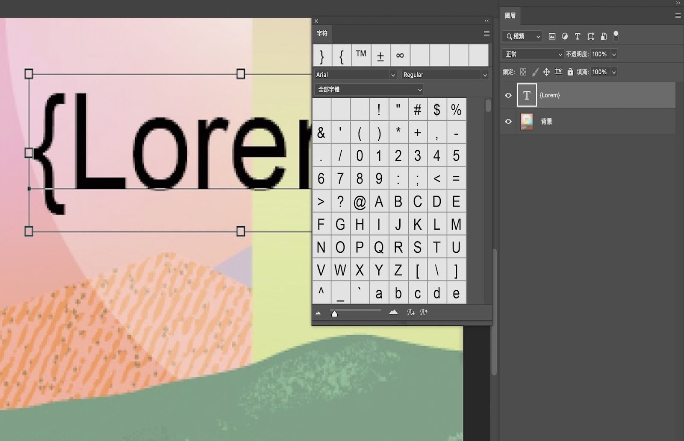Enable the layer filtering toggle switch
This screenshot has width=684, height=441.
(616, 37)
